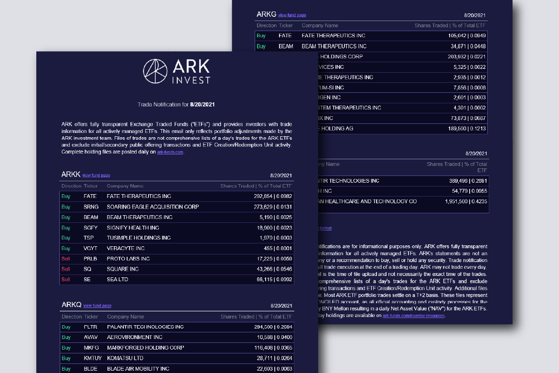
Task: Click ticker 'PRLB' in ARKK table
Action: [x=90, y=259]
